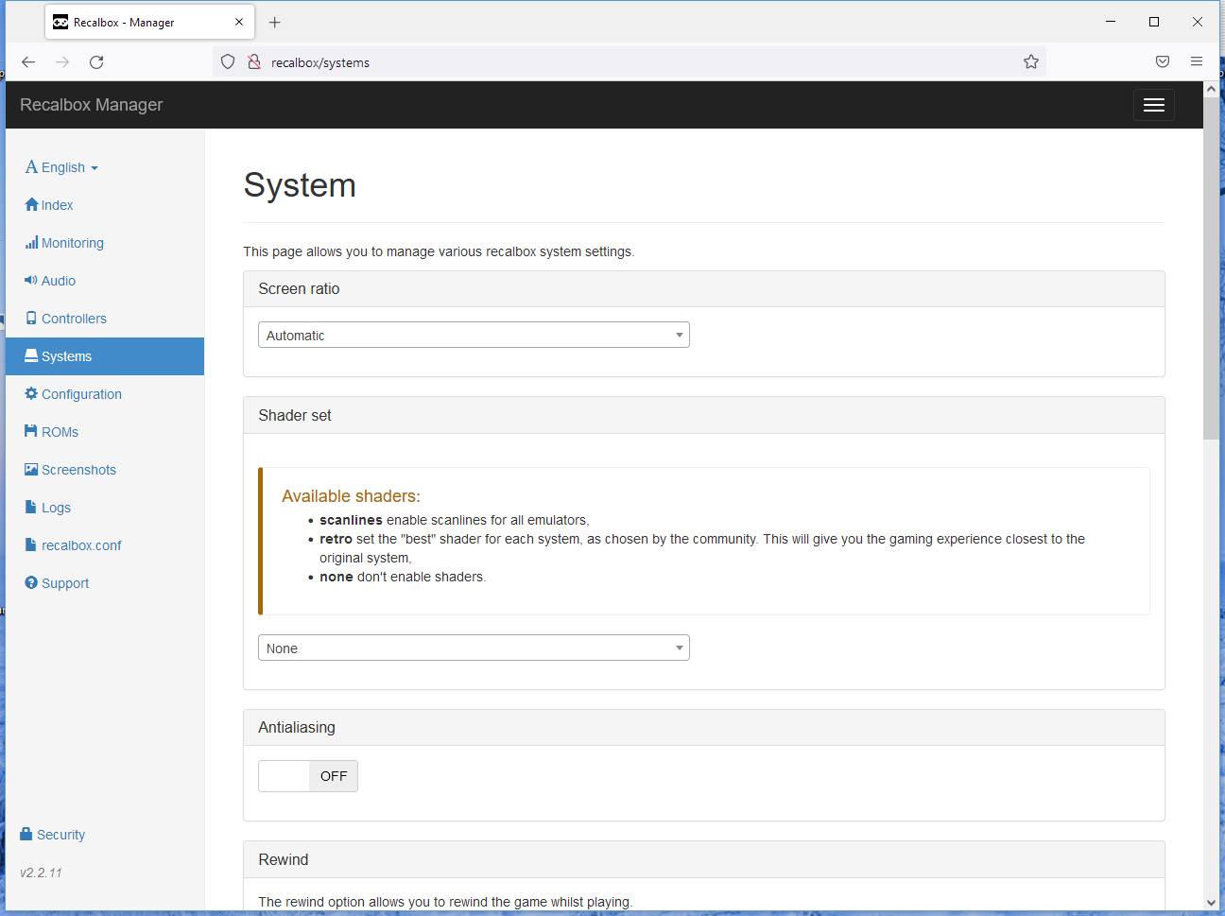Open the Configuration page
The width and height of the screenshot is (1225, 916).
coord(81,394)
